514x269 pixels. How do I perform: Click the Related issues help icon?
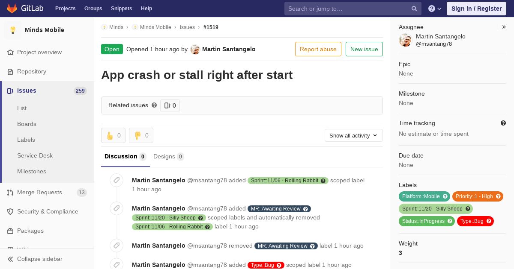[x=154, y=105]
